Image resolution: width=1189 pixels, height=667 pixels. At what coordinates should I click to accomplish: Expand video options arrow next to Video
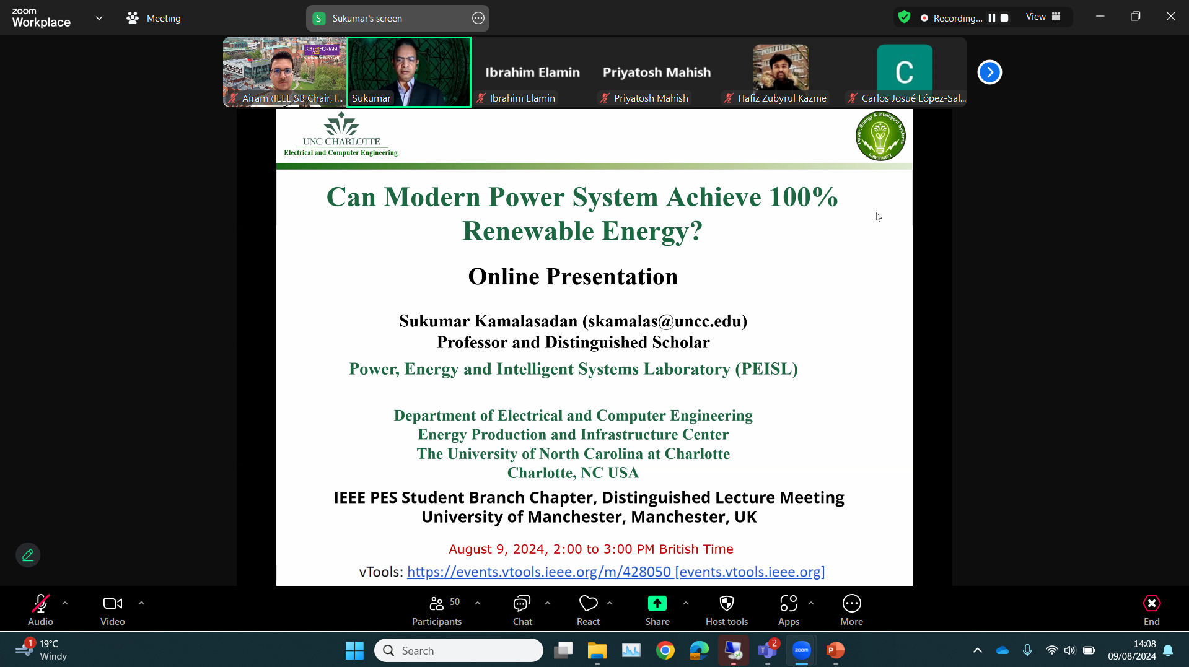141,603
